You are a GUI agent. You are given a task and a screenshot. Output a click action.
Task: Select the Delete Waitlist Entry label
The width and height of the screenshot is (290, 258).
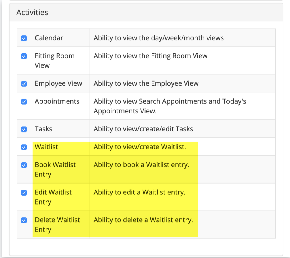click(57, 224)
